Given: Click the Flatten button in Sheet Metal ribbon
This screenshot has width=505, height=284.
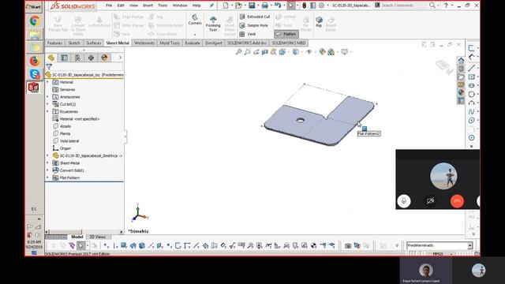Looking at the screenshot, I should click(x=286, y=34).
